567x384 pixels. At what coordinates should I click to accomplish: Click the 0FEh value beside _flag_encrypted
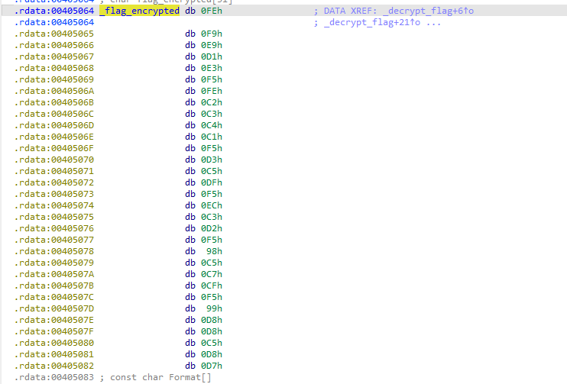pyautogui.click(x=212, y=11)
